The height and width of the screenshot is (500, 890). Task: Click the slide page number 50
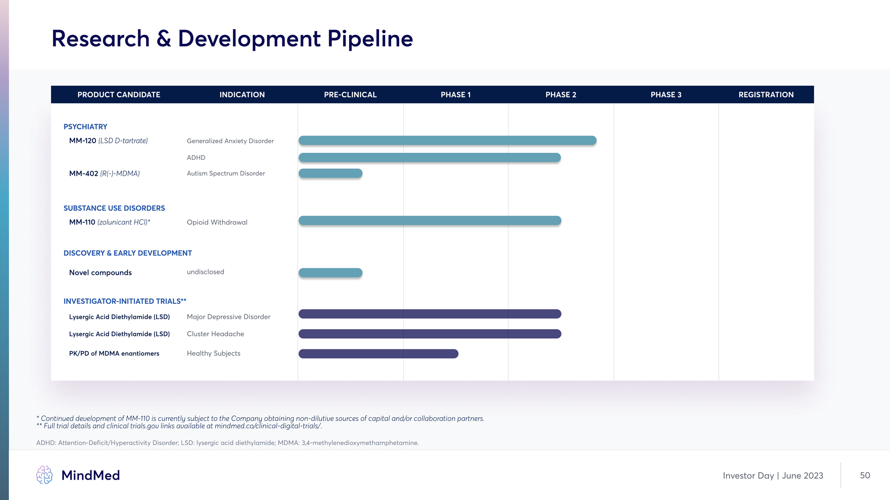pyautogui.click(x=865, y=475)
